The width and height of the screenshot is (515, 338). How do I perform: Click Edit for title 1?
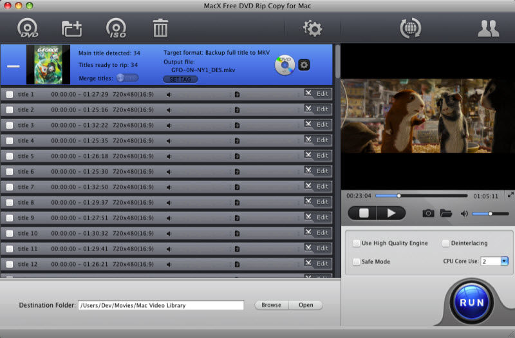click(323, 94)
